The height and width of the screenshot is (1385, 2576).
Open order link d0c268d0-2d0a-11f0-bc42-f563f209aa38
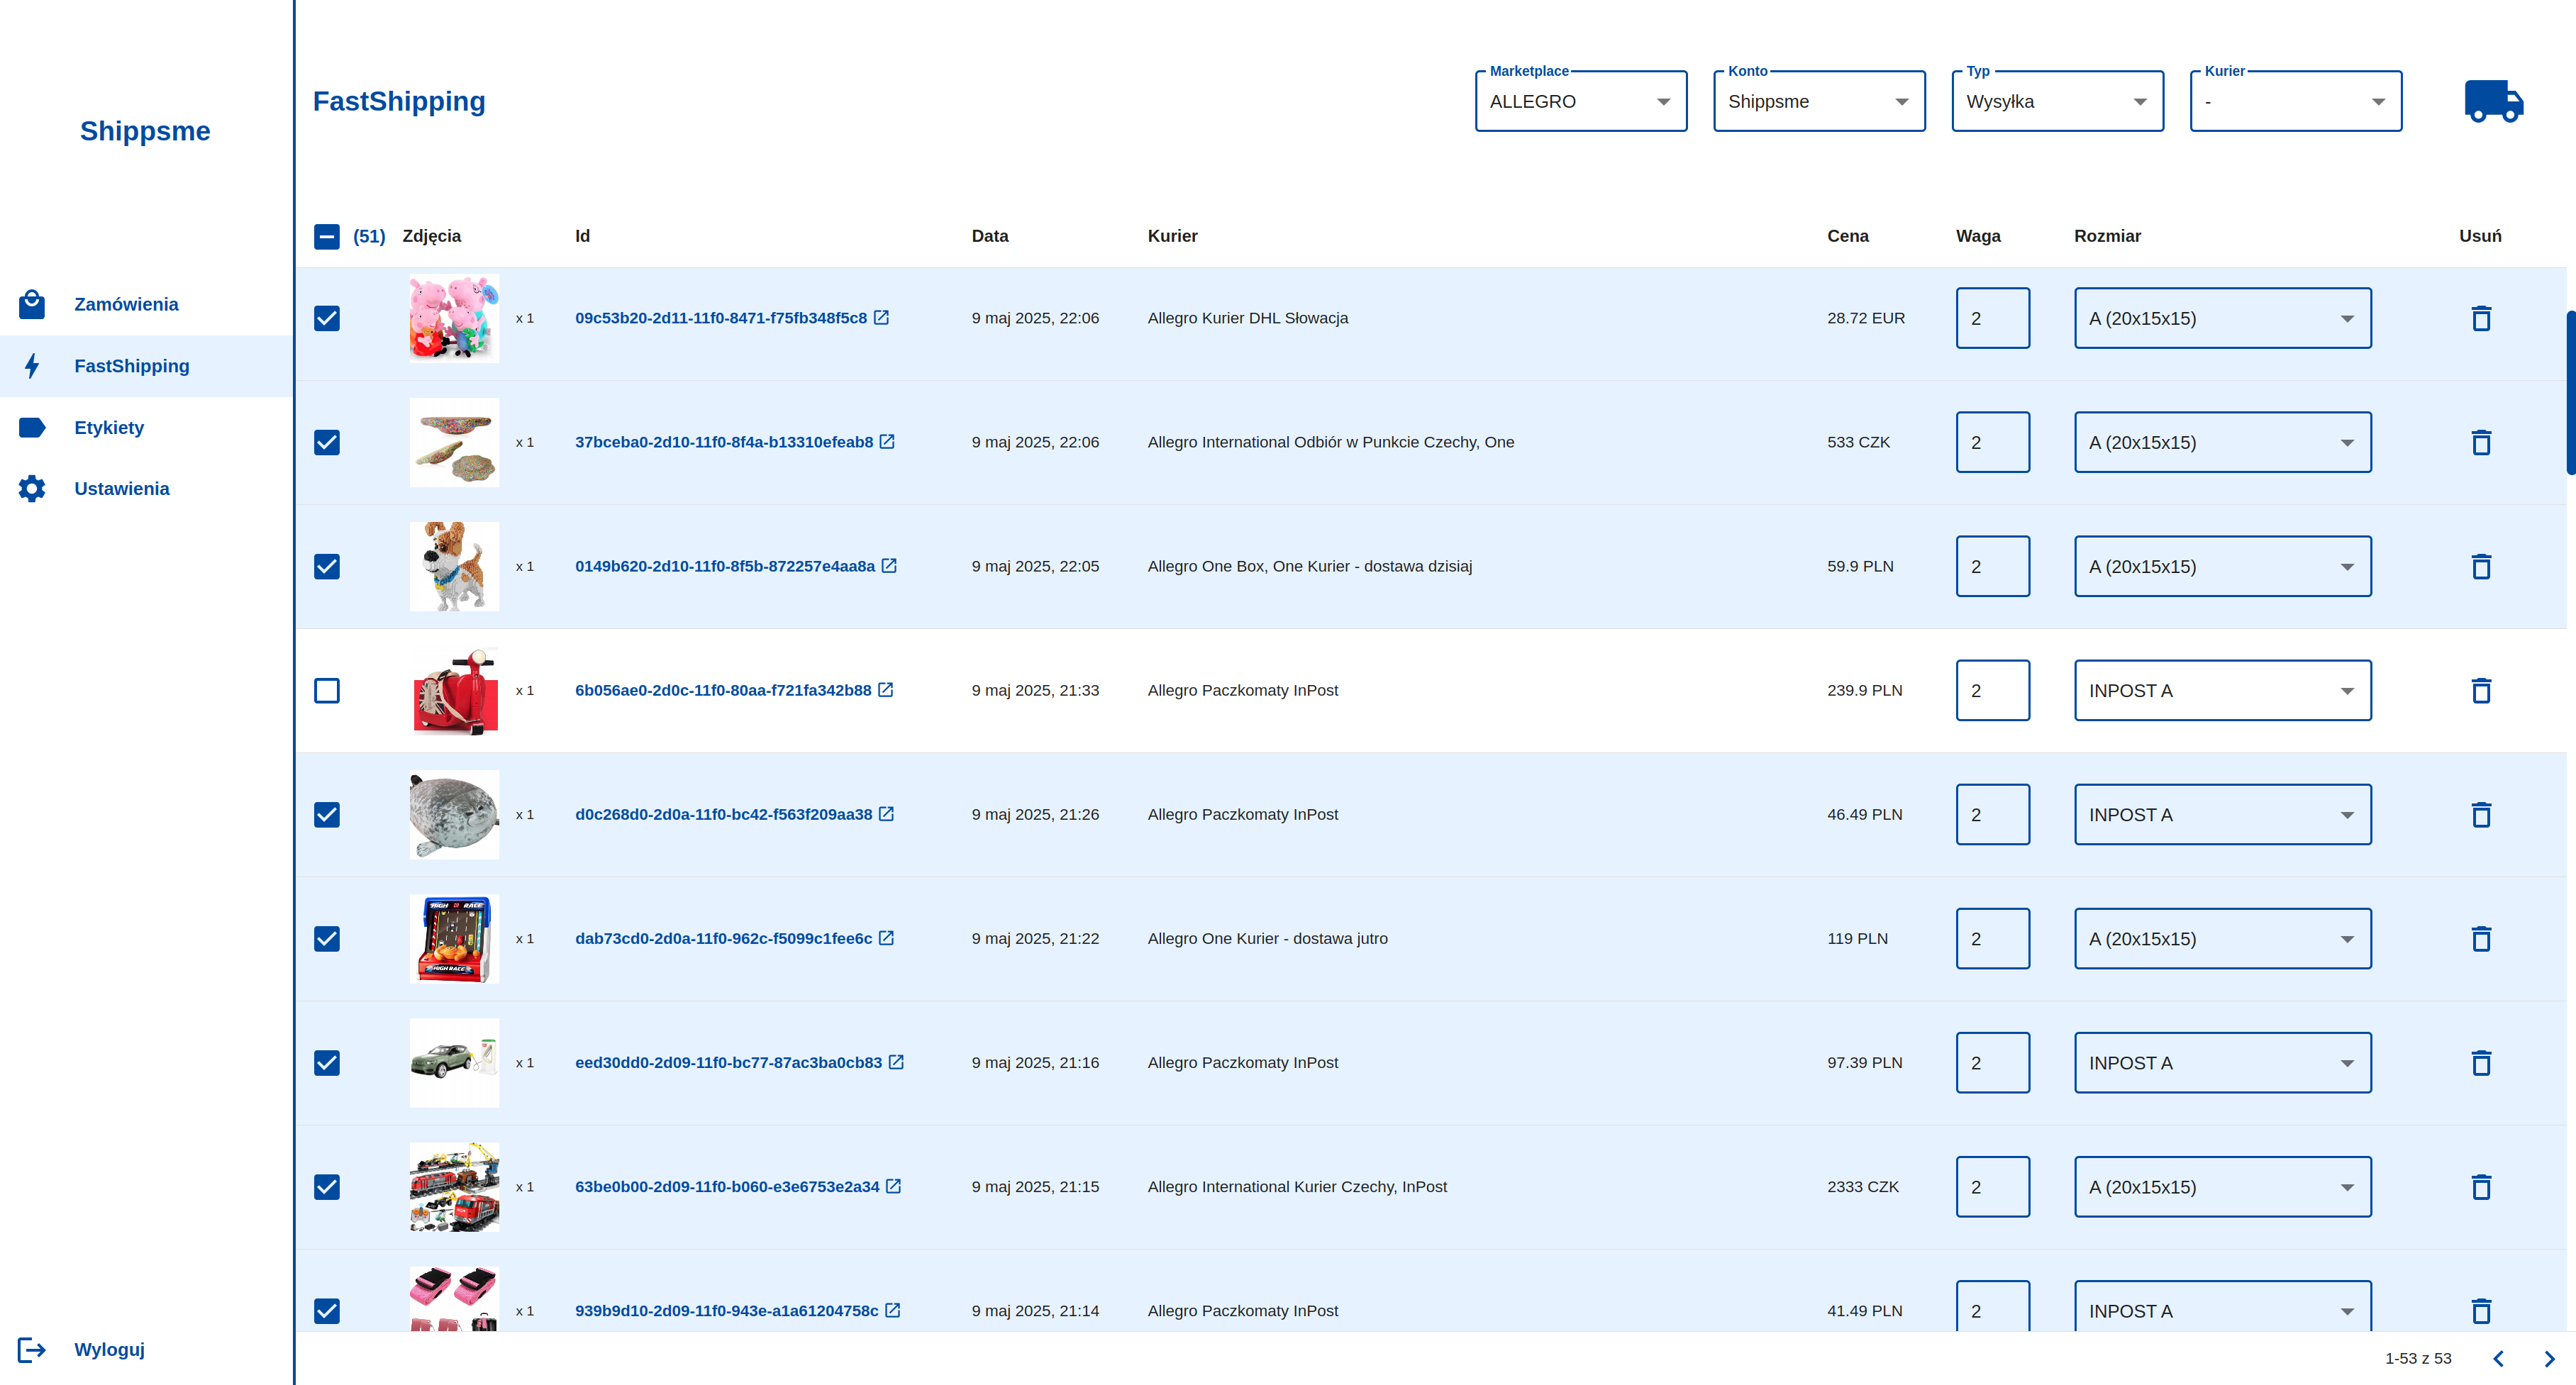click(x=723, y=814)
